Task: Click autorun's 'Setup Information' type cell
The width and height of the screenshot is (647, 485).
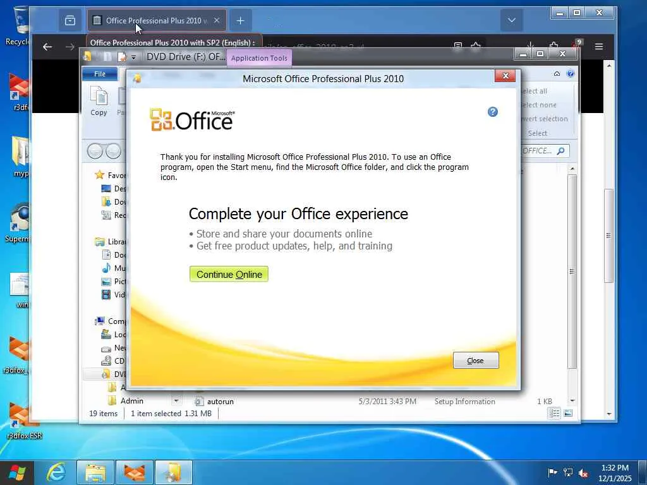Action: tap(464, 401)
